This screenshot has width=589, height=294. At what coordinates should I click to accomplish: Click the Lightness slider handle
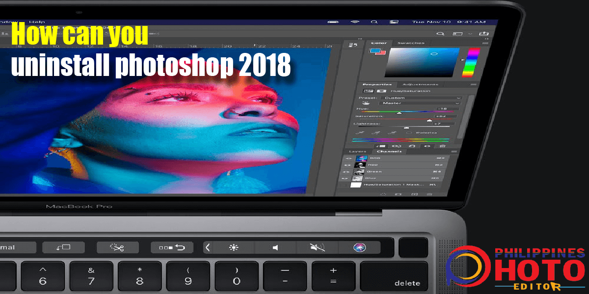(406, 127)
